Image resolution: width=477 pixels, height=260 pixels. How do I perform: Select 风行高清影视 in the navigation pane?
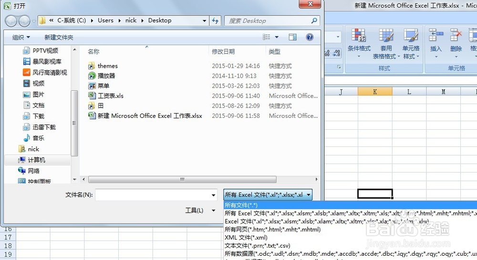(x=45, y=73)
